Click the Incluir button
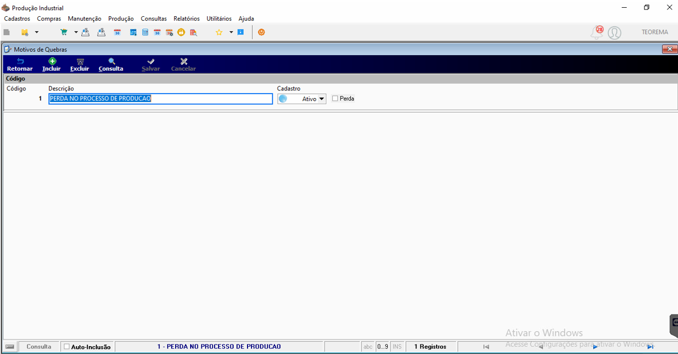The height and width of the screenshot is (354, 678). coord(51,65)
